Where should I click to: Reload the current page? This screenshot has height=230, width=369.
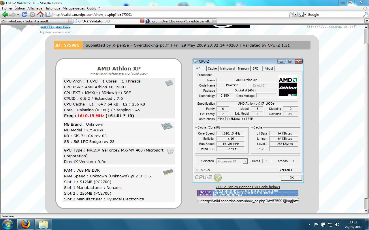coord(24,14)
